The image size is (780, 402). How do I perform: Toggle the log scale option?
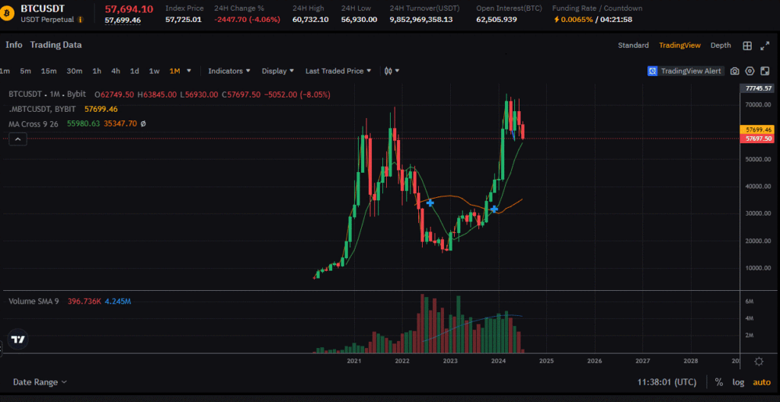click(x=738, y=382)
